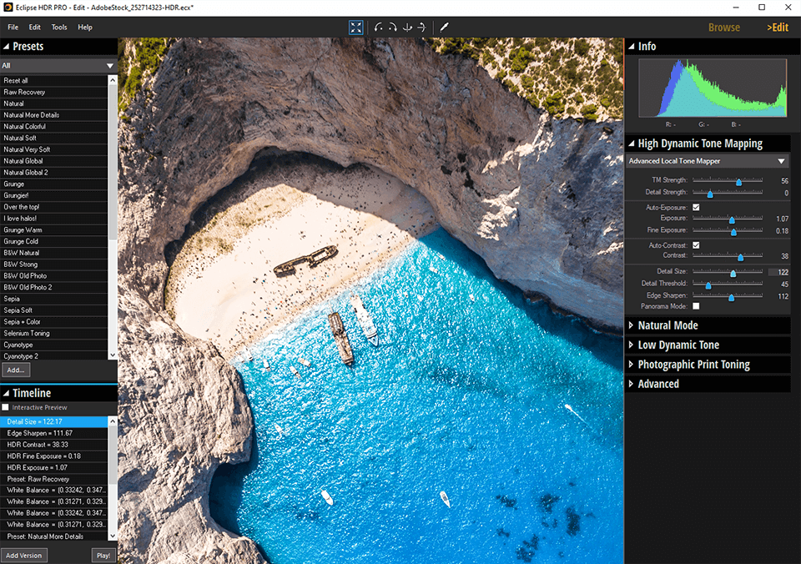Collapse the Presets panel using its triangle
The image size is (801, 564).
click(x=6, y=47)
